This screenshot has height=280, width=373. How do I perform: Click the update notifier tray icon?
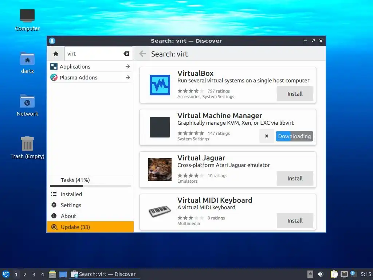click(353, 274)
